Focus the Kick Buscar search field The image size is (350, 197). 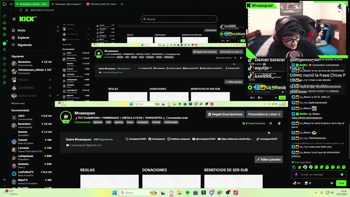[179, 19]
